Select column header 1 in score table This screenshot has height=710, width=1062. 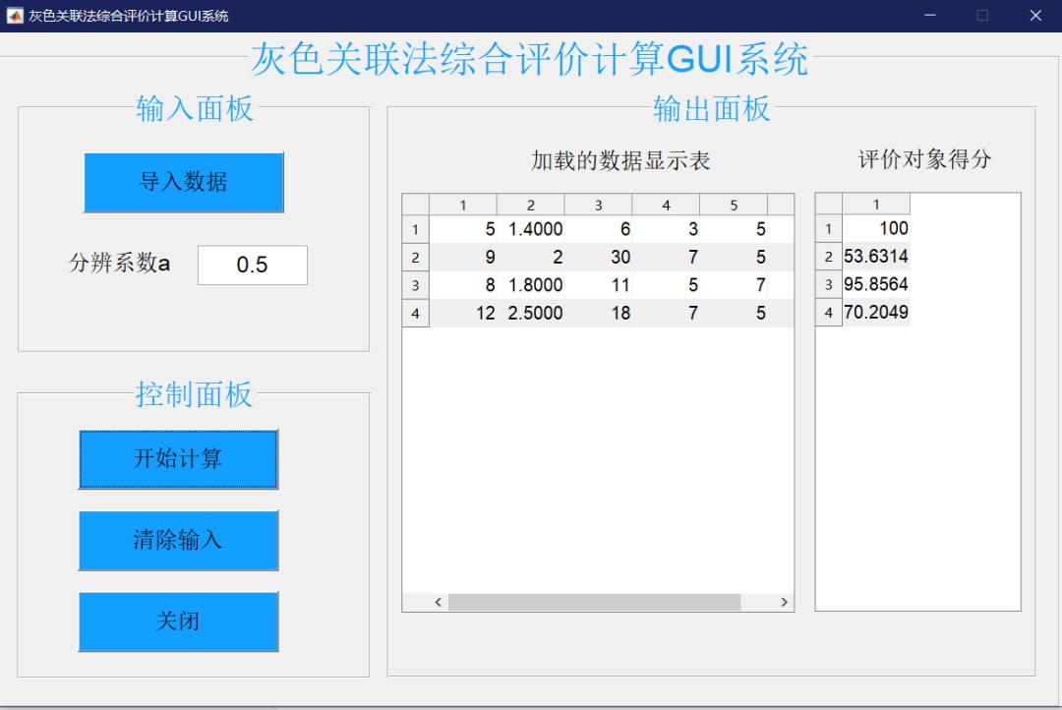tap(876, 204)
